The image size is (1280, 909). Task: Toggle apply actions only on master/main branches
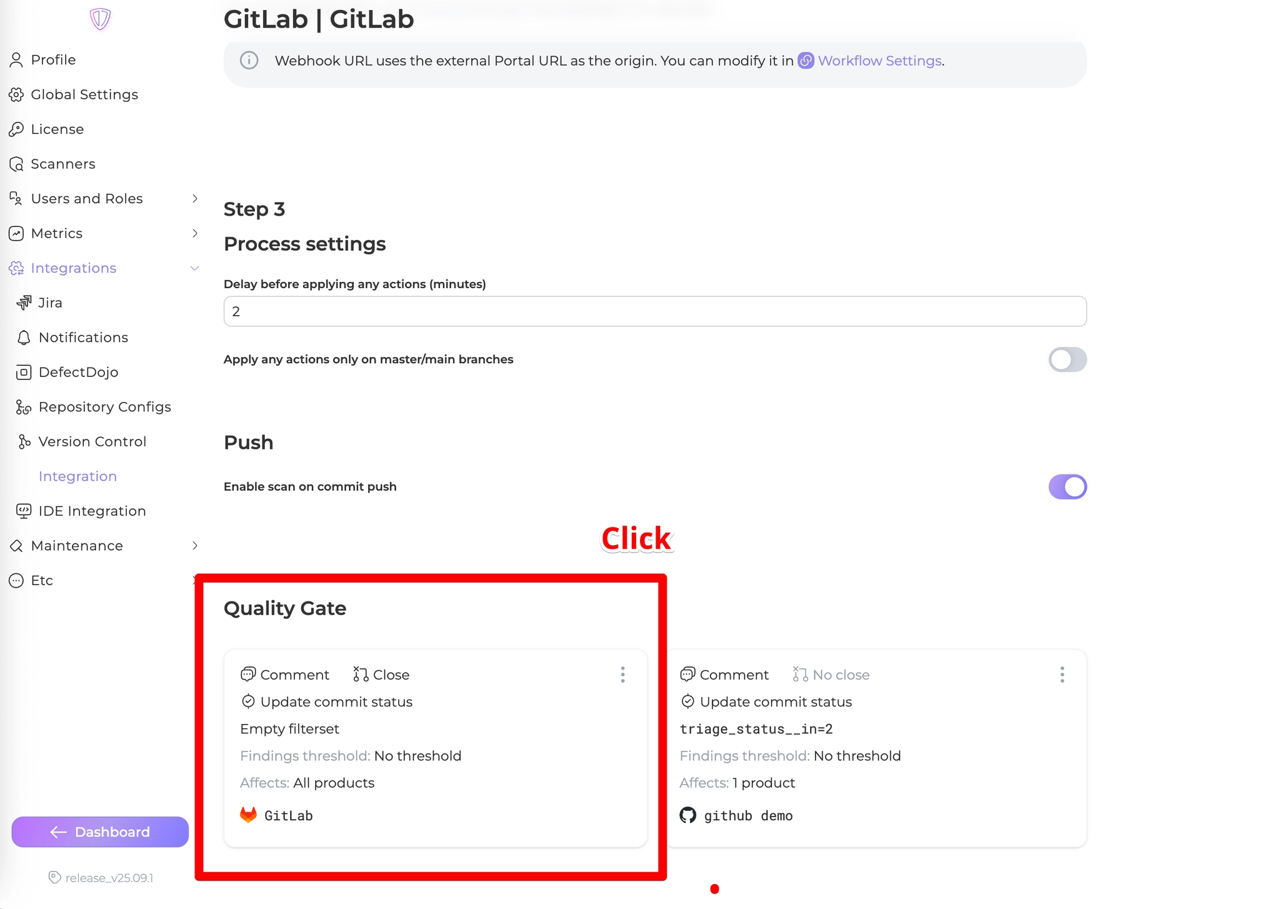(x=1067, y=359)
